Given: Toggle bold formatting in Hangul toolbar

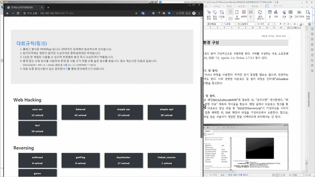Looking at the screenshot, I should coord(281,24).
